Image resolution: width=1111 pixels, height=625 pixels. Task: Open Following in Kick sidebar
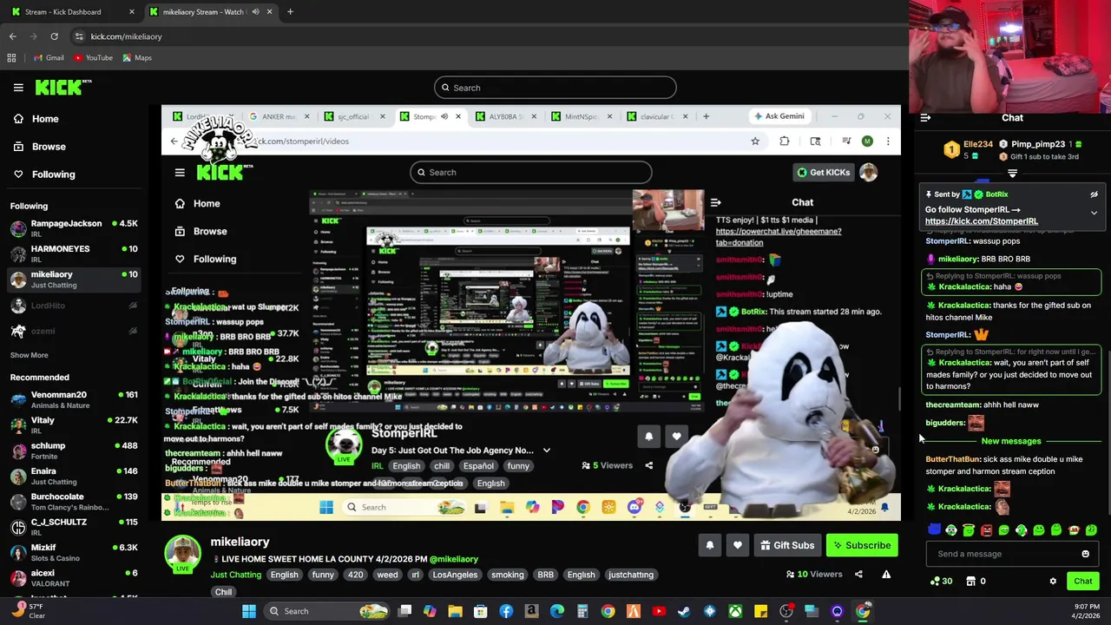(53, 174)
